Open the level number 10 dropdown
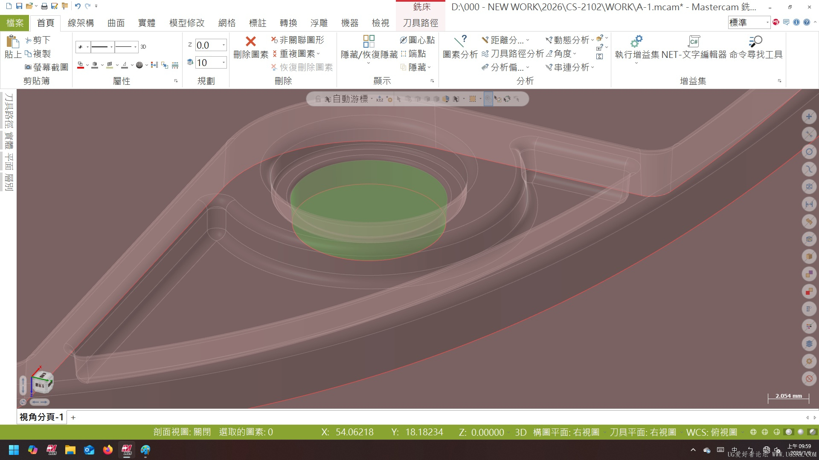This screenshot has width=819, height=460. (x=224, y=63)
